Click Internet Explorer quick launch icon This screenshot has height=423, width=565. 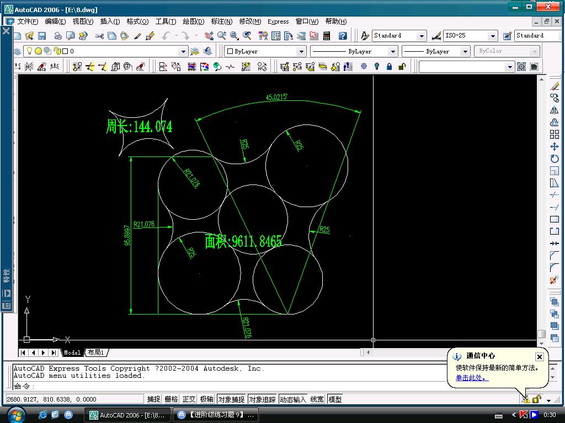tap(43, 415)
